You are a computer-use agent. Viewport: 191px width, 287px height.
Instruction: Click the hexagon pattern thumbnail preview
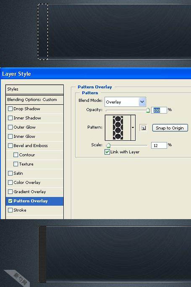(x=118, y=127)
